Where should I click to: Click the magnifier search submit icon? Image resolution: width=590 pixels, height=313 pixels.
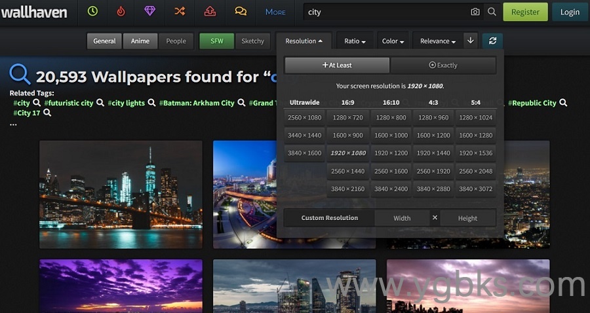492,12
